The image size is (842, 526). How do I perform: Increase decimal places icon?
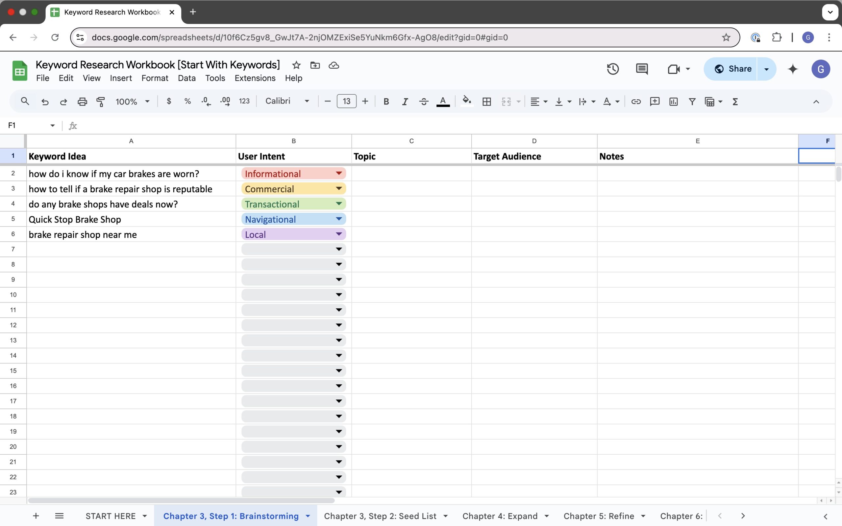[x=225, y=101]
